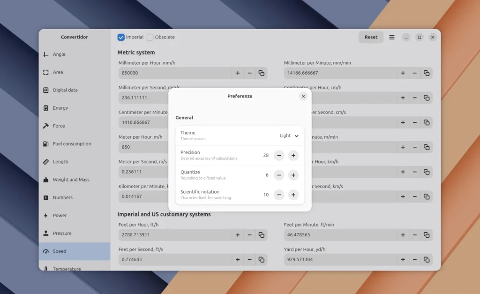480x294 pixels.
Task: Decrement the Millimeter per Minute value
Action: (415, 73)
